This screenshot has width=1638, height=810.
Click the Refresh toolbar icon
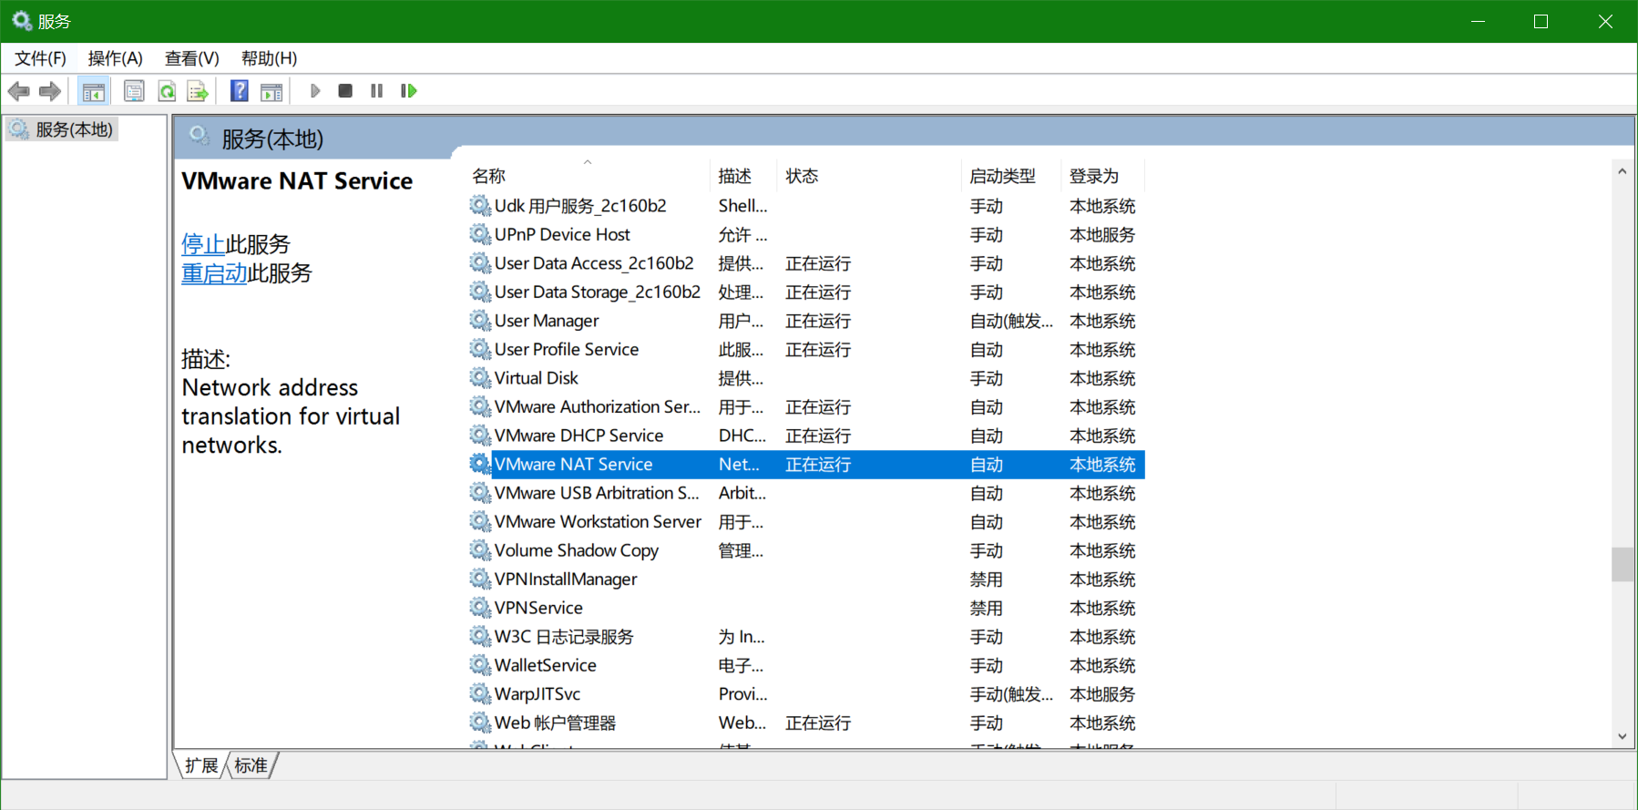click(167, 91)
